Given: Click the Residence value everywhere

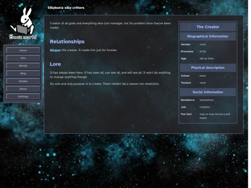Looking at the screenshot, I should tap(206, 100).
